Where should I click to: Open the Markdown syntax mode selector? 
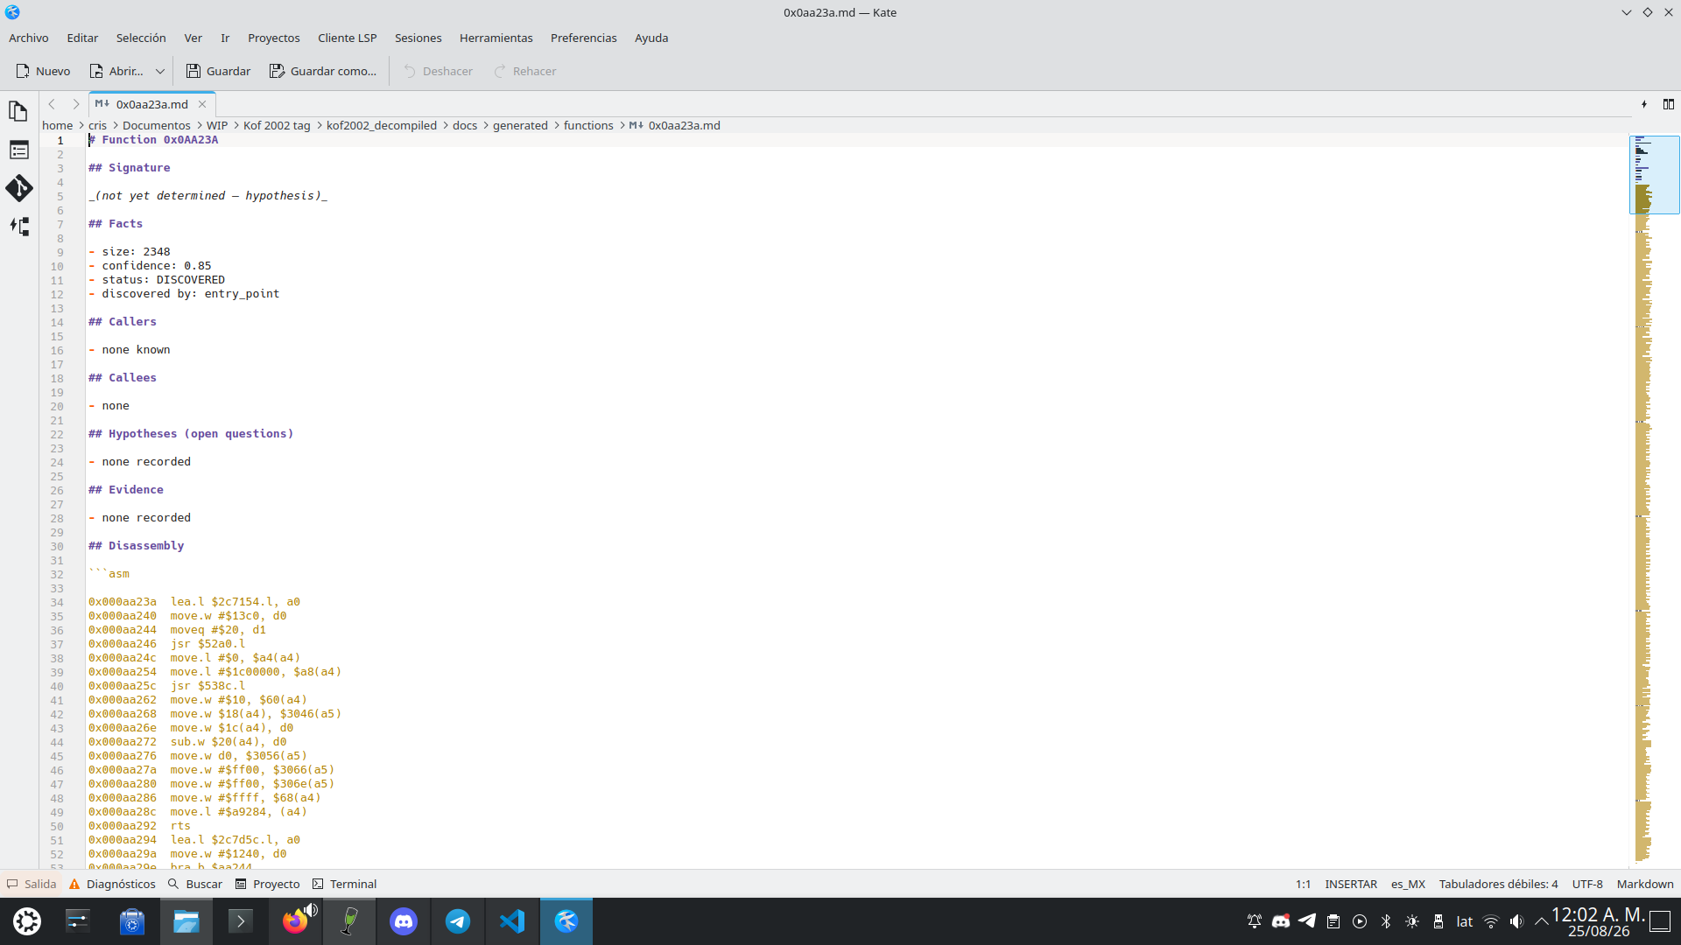[1645, 884]
